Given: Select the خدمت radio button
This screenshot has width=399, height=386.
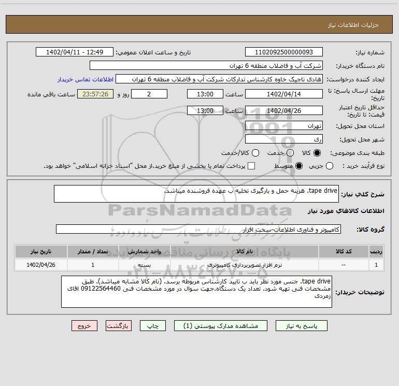Looking at the screenshot, I should [290, 153].
